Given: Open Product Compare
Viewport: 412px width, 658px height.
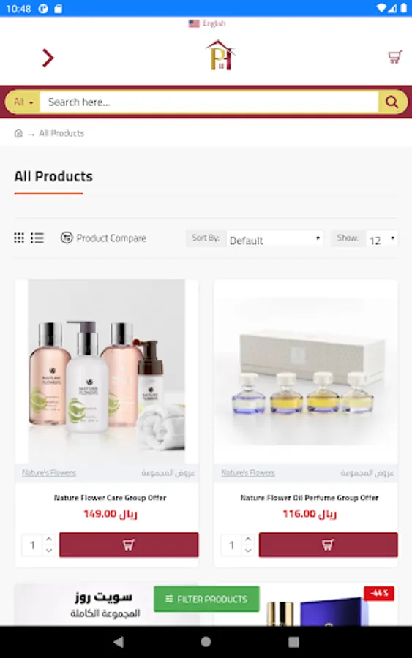Looking at the screenshot, I should pyautogui.click(x=103, y=238).
